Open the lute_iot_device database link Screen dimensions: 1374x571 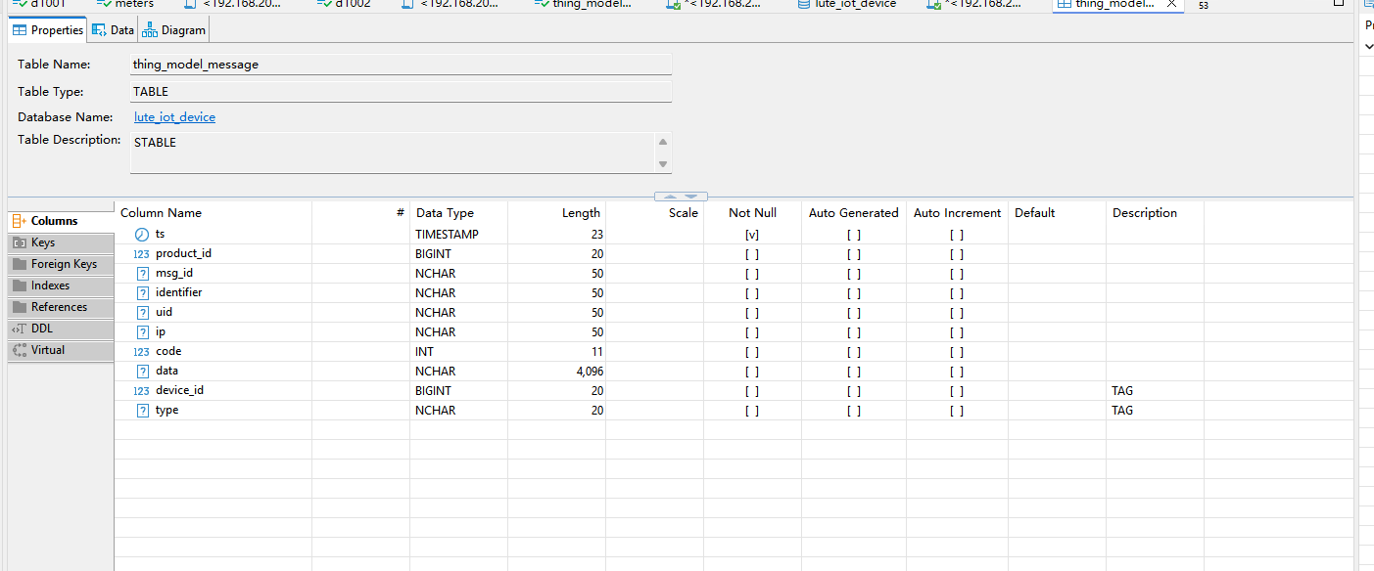(x=174, y=117)
